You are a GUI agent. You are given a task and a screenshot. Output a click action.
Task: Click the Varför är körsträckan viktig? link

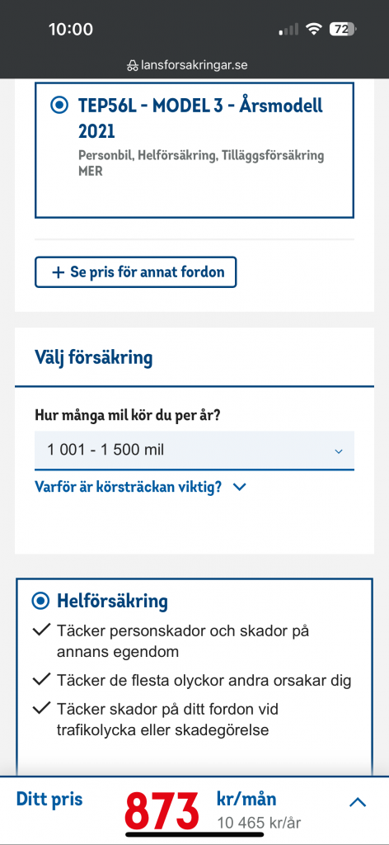[128, 487]
